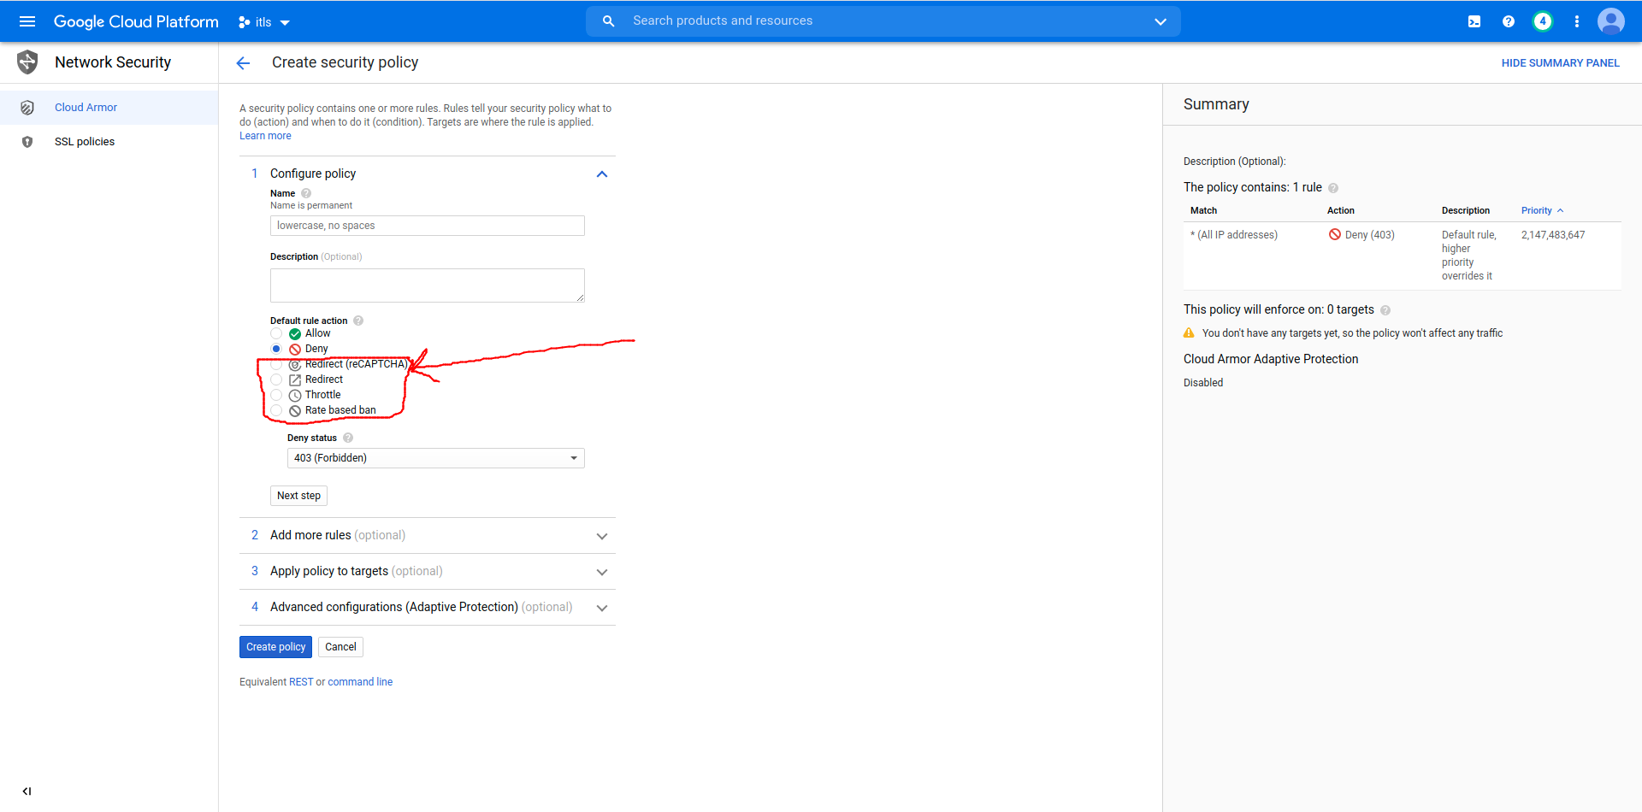Select the Throttle radio button
Screen dimensions: 1642x812
click(x=276, y=395)
